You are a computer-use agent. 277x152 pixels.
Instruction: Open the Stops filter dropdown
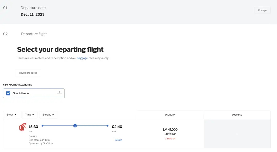click(x=12, y=115)
